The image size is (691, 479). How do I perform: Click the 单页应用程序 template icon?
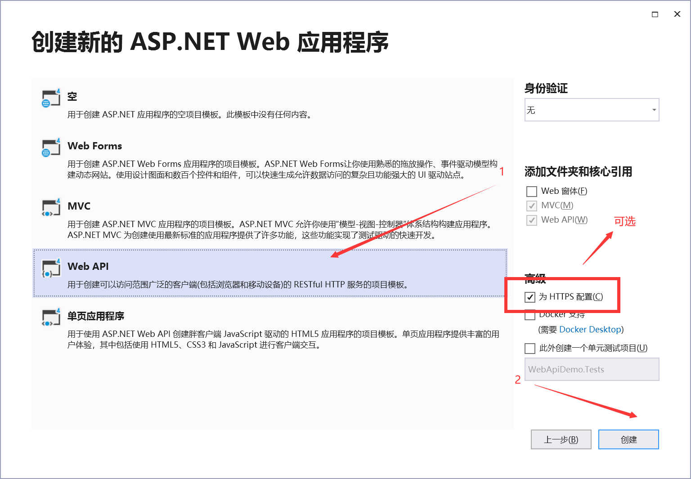coord(51,318)
